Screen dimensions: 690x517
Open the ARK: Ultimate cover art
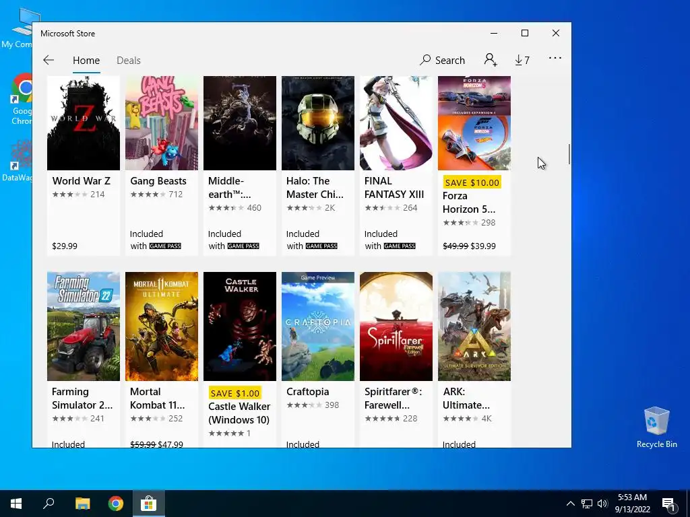[x=474, y=326]
